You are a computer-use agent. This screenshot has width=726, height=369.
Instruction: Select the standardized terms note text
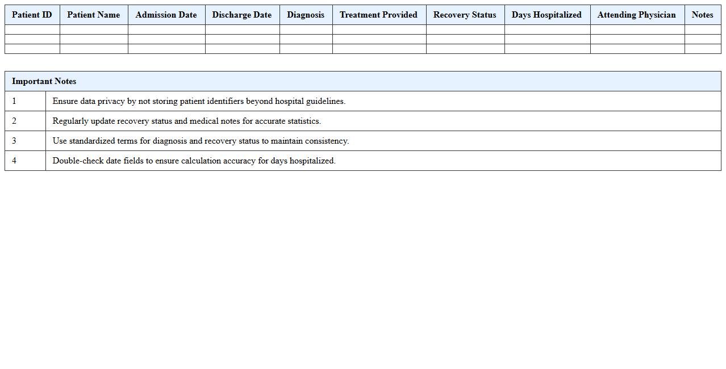[x=201, y=141]
